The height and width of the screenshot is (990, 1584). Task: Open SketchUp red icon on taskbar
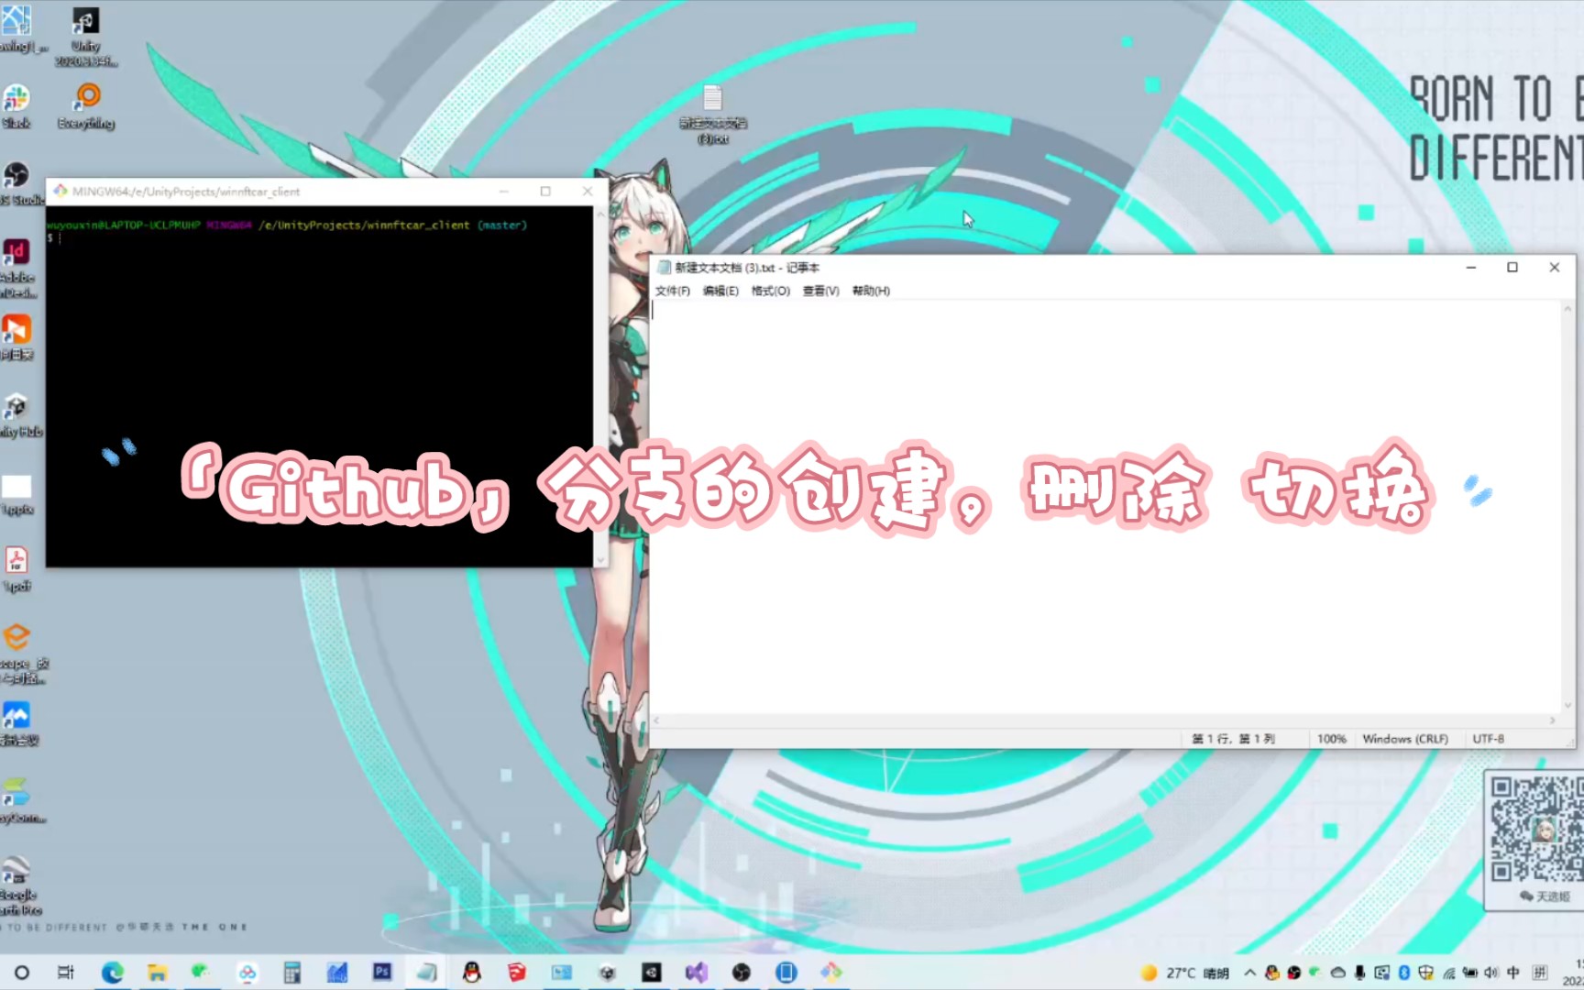coord(517,973)
